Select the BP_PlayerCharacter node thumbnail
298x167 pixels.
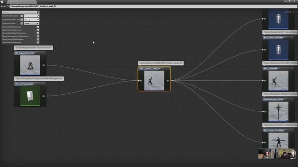click(30, 65)
